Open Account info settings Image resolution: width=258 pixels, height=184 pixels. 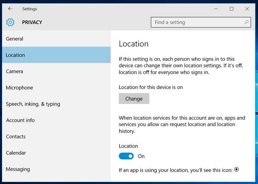pos(20,120)
